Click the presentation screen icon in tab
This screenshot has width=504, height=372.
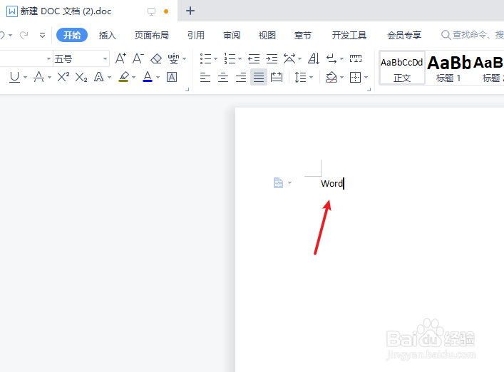151,11
